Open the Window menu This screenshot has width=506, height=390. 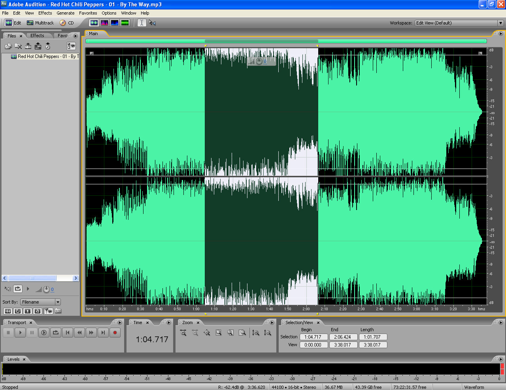pos(129,13)
